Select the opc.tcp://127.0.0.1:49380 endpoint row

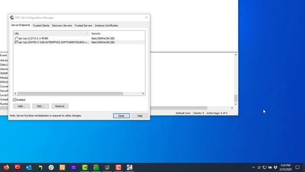(79, 38)
